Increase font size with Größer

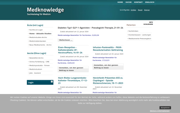[x=133, y=10]
